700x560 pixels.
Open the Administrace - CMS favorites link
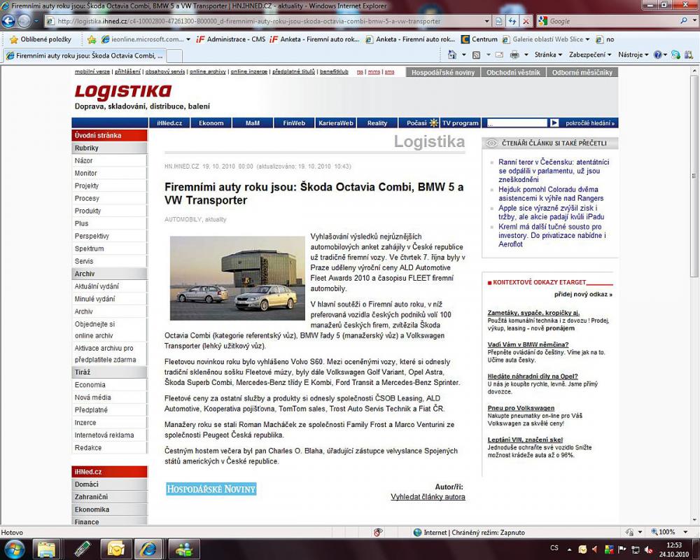[x=231, y=39]
